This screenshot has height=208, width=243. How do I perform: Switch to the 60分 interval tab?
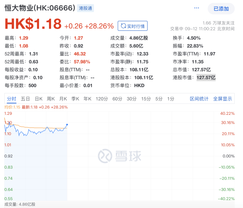tap(117, 99)
